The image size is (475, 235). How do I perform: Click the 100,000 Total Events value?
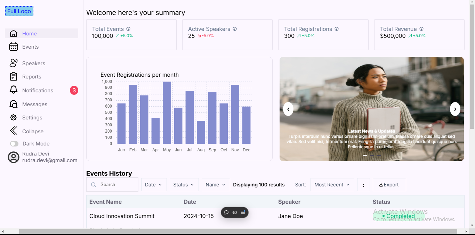103,36
